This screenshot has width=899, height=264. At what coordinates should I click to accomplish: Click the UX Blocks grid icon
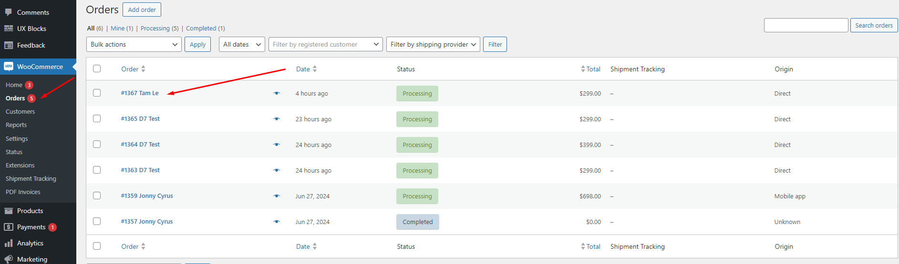point(9,29)
